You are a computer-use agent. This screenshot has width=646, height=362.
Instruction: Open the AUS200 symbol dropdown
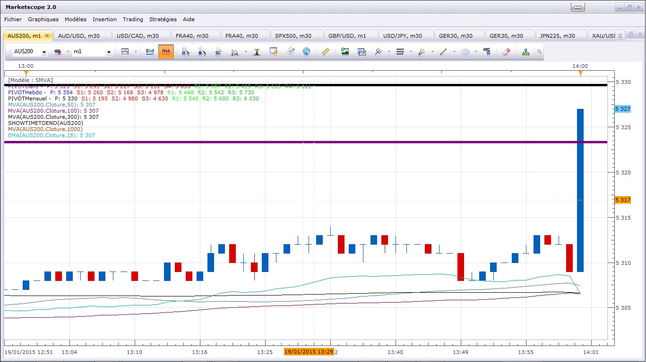pos(44,52)
